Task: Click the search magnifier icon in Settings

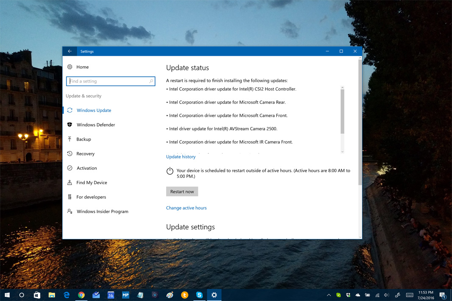Action: pyautogui.click(x=151, y=81)
